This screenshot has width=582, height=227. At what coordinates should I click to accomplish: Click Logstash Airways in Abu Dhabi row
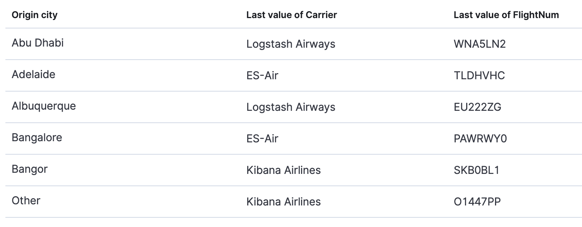(291, 44)
